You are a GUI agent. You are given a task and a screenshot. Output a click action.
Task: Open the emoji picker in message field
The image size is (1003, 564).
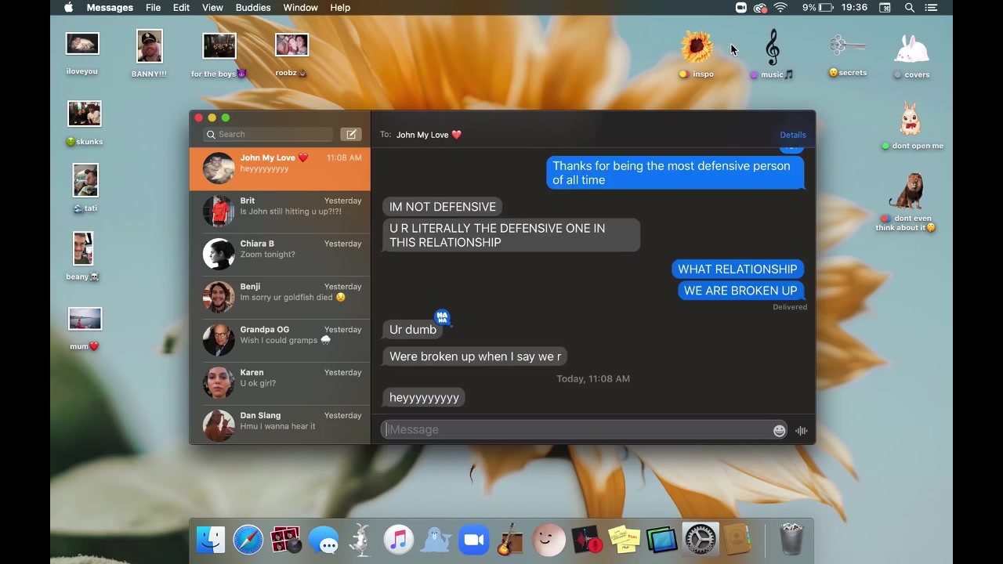click(x=779, y=430)
